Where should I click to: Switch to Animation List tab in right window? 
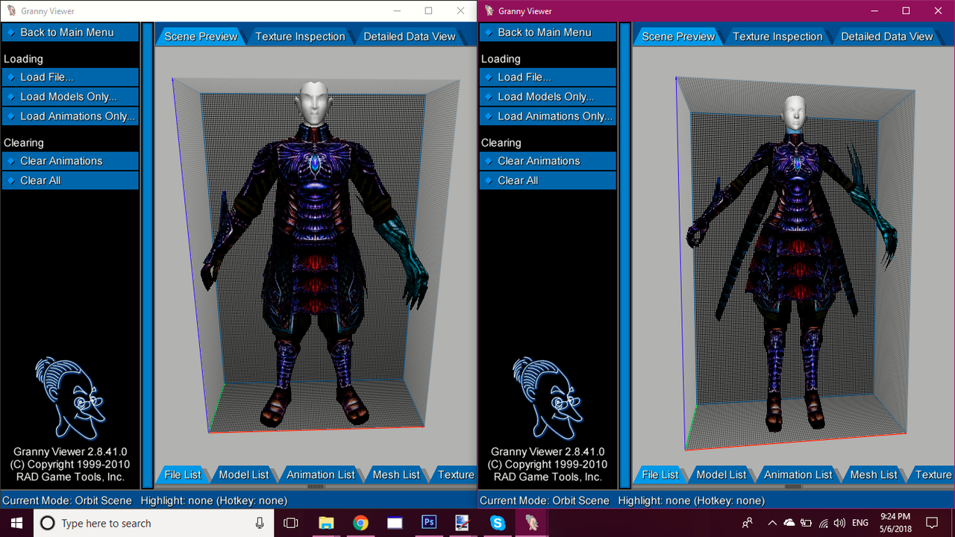tap(798, 474)
